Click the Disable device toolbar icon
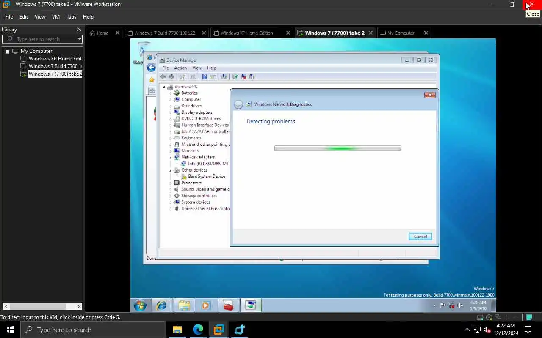The height and width of the screenshot is (338, 542). click(252, 77)
